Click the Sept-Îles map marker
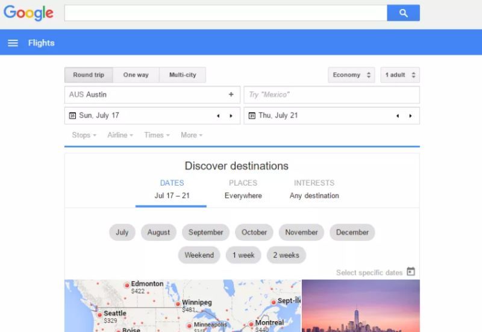 pyautogui.click(x=274, y=302)
